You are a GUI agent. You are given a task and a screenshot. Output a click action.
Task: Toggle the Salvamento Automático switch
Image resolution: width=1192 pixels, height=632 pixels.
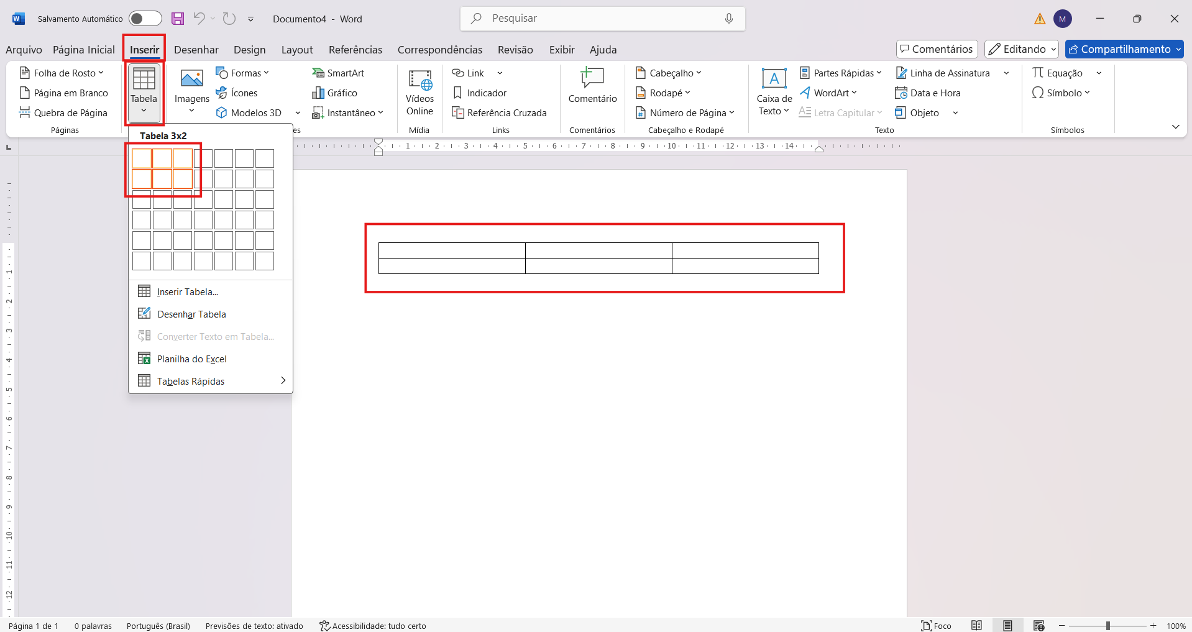click(x=145, y=19)
